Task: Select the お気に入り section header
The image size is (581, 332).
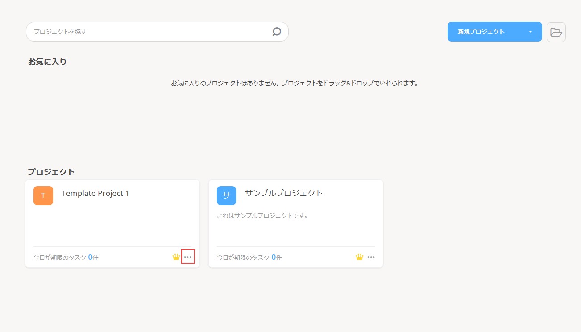Action: (x=47, y=62)
